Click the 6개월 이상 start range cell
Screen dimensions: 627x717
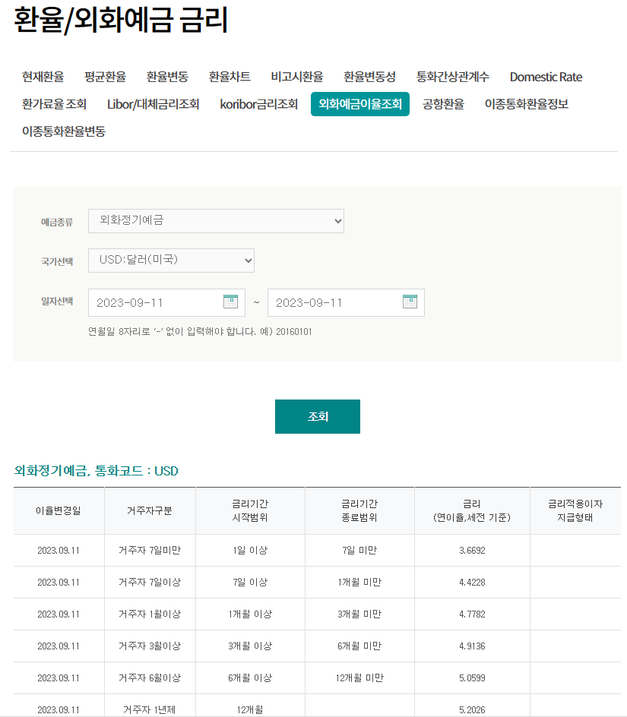pos(250,678)
